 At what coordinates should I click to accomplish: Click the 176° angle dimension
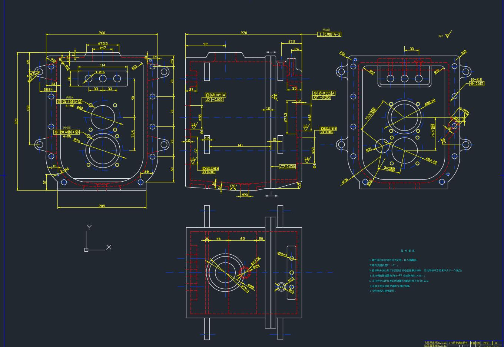[x=233, y=186]
